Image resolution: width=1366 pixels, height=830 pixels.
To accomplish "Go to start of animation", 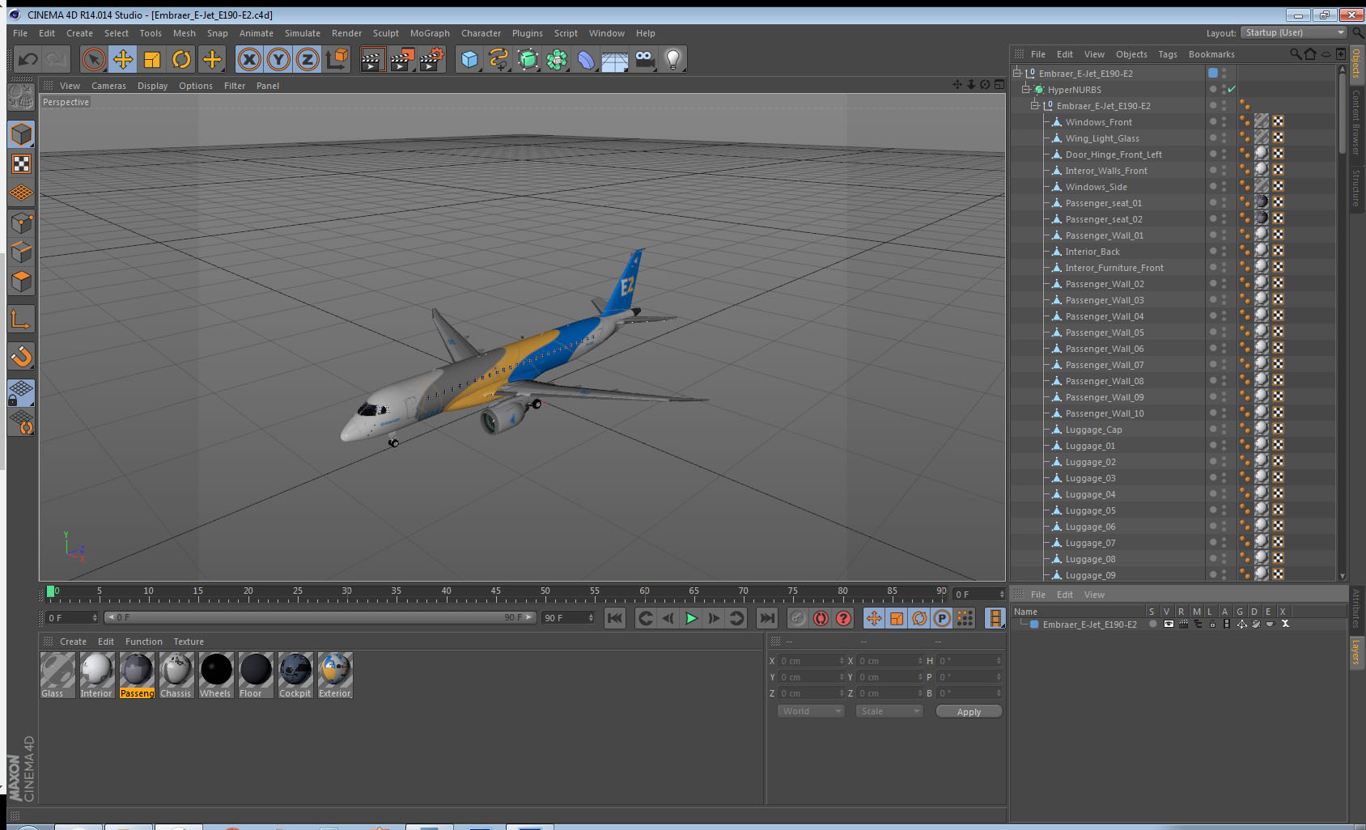I will pos(615,618).
